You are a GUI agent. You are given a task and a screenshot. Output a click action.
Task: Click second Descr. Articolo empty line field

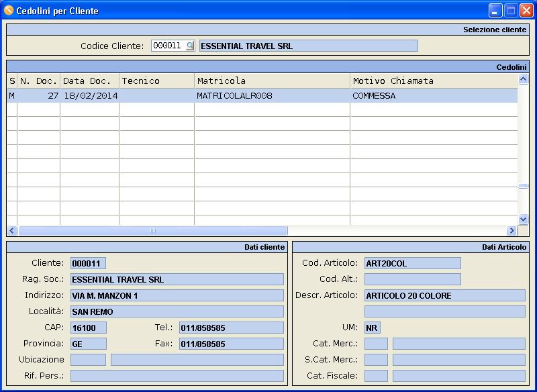click(445, 311)
